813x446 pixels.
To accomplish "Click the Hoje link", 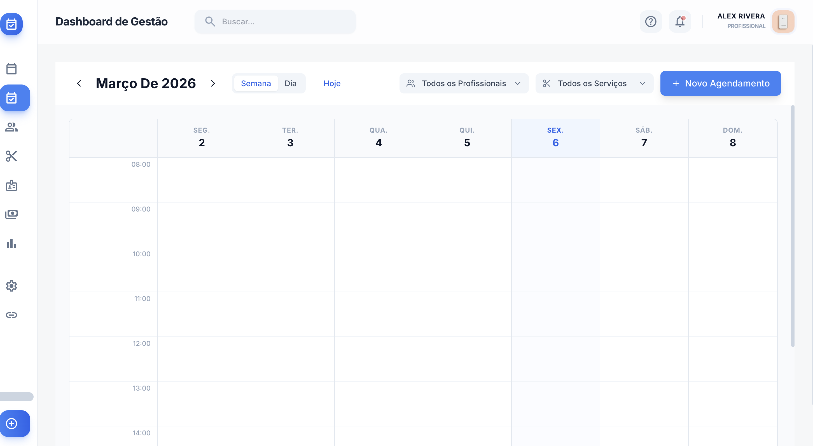I will tap(332, 84).
